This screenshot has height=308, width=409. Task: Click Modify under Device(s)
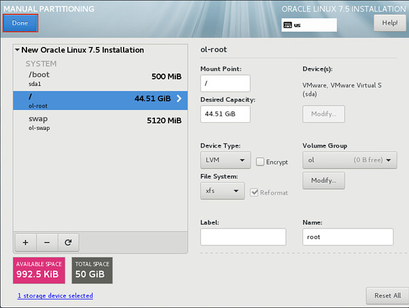click(323, 114)
